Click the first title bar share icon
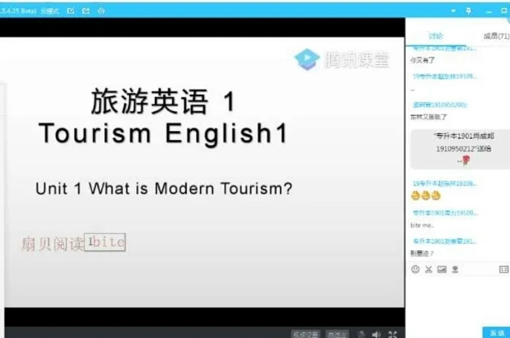Viewport: 510px width, 338px height. coord(71,11)
